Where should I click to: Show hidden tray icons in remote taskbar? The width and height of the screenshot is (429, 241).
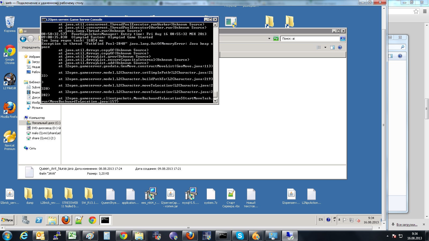pos(339,220)
